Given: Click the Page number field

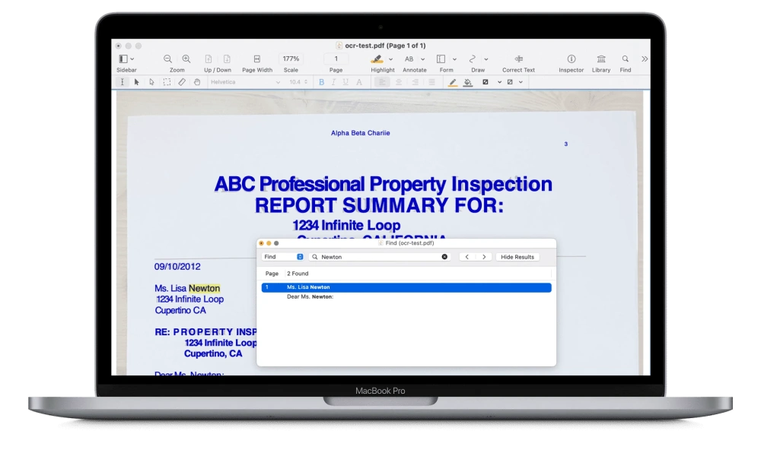Looking at the screenshot, I should coord(336,59).
